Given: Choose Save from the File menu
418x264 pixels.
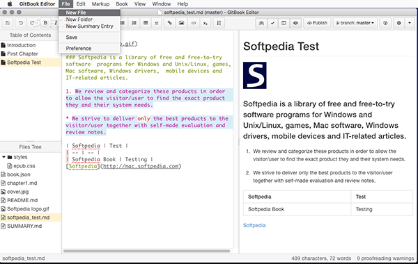Looking at the screenshot, I should [x=89, y=38].
